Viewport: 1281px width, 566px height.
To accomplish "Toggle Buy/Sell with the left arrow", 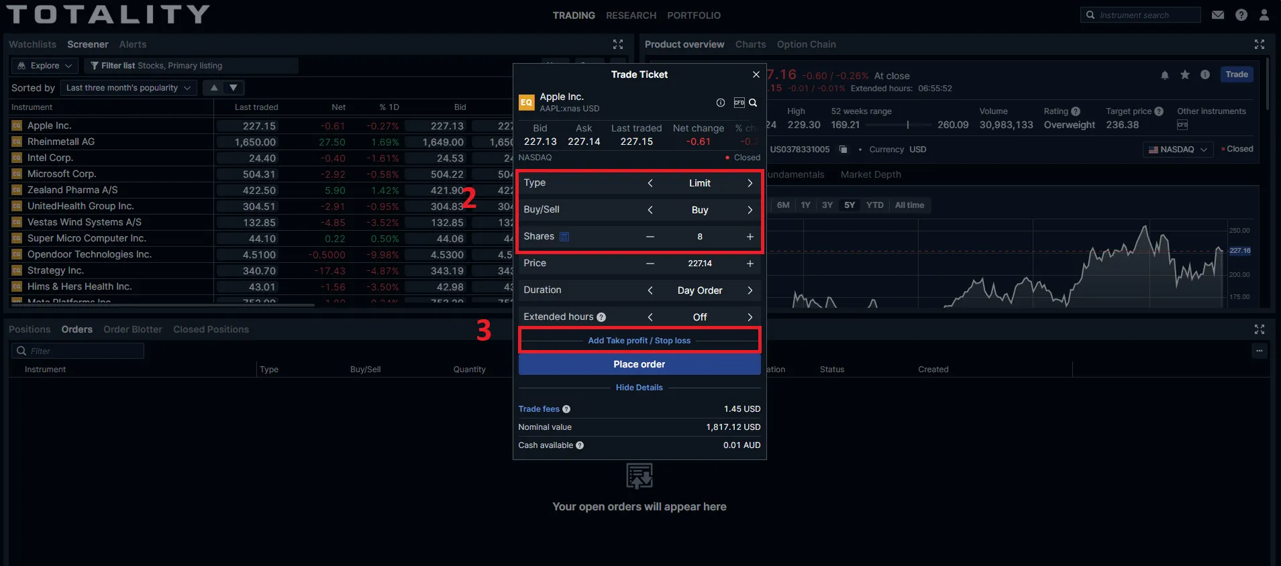I will (x=650, y=210).
